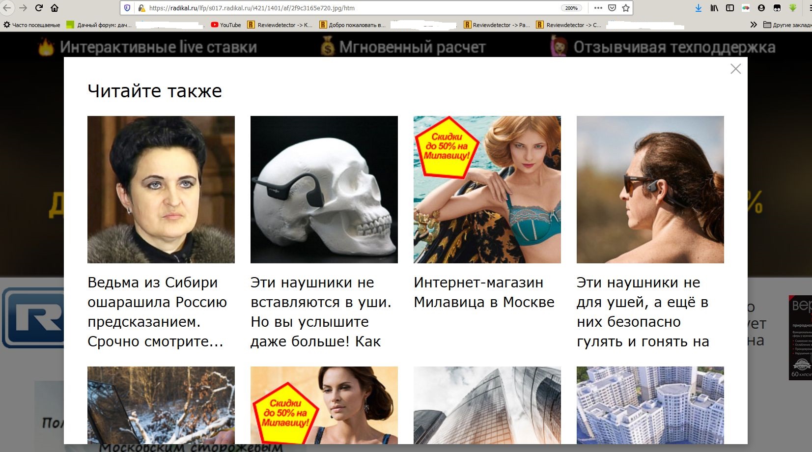Click 'Отзывчивая техподдержка' banner text
The height and width of the screenshot is (452, 812).
(674, 47)
